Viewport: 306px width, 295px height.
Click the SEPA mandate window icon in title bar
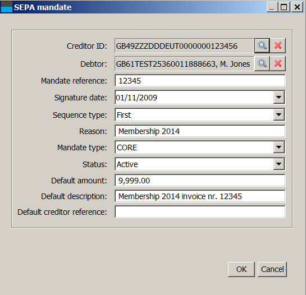(7, 7)
